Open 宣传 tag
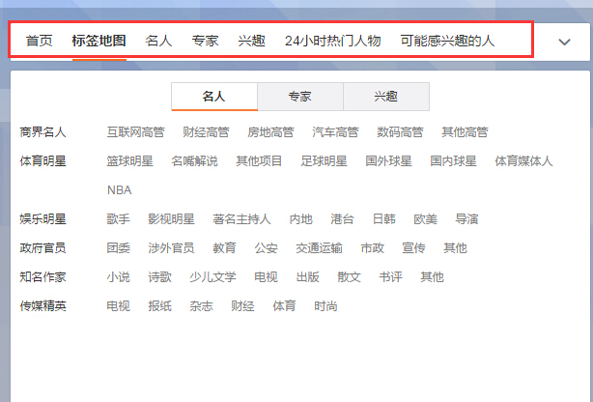This screenshot has height=402, width=593. pyautogui.click(x=413, y=248)
